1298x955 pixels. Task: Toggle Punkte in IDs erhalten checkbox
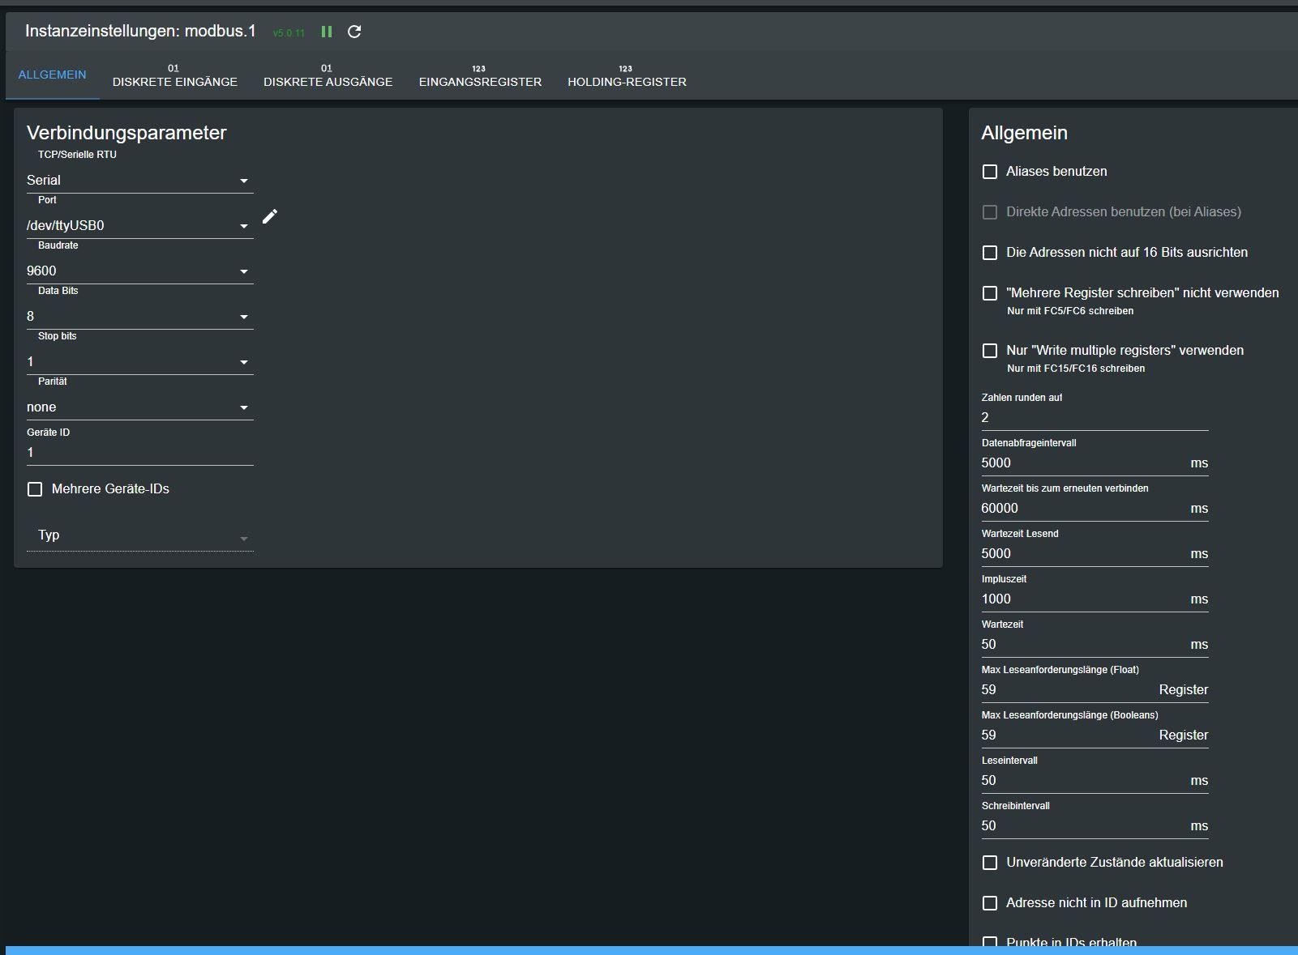(990, 942)
